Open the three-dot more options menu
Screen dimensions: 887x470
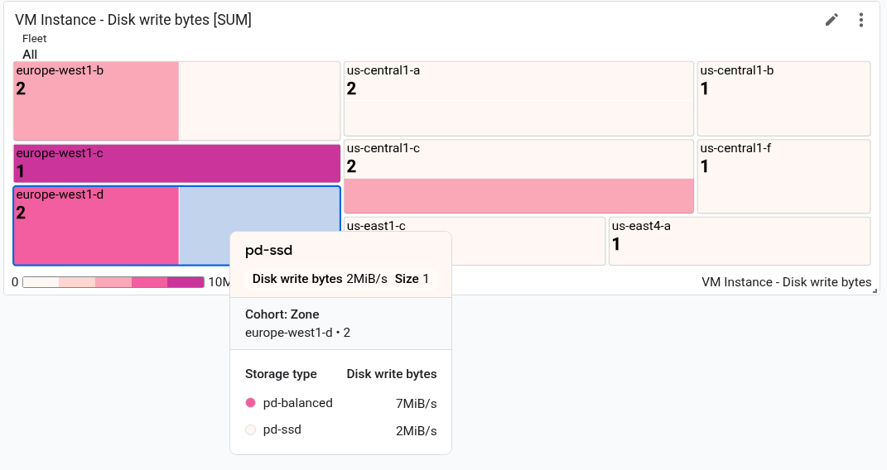tap(861, 20)
